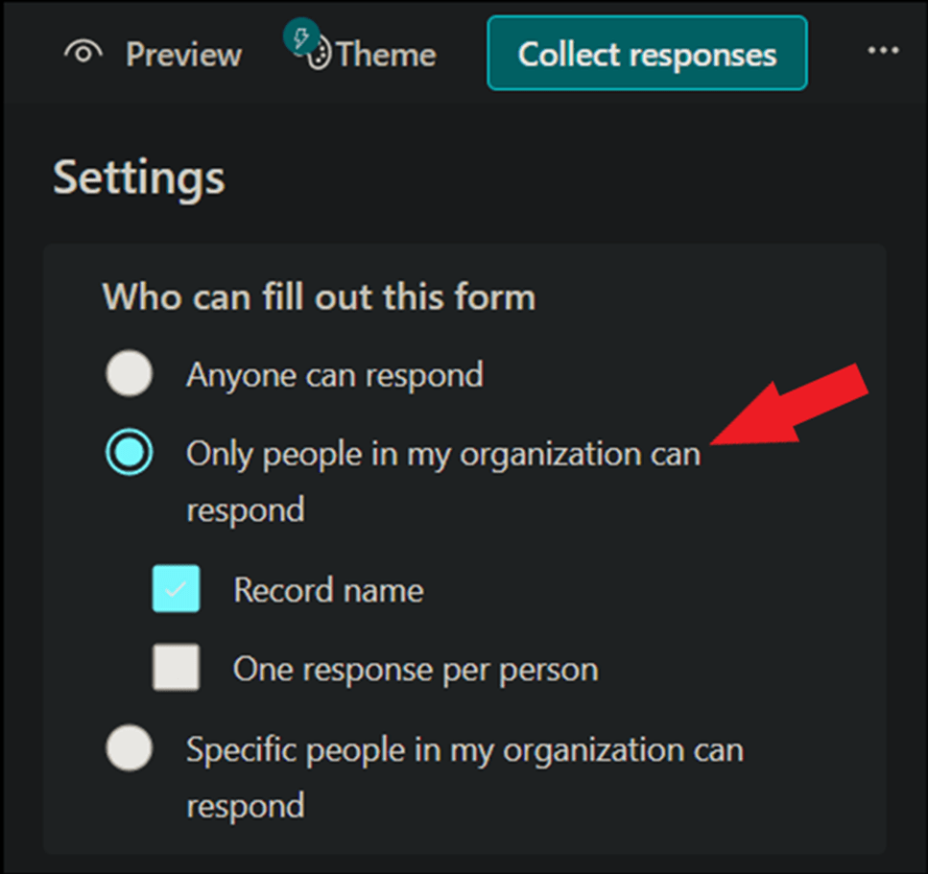Click the "Specific people in my organization" label
The image size is (928, 874).
pos(464,749)
